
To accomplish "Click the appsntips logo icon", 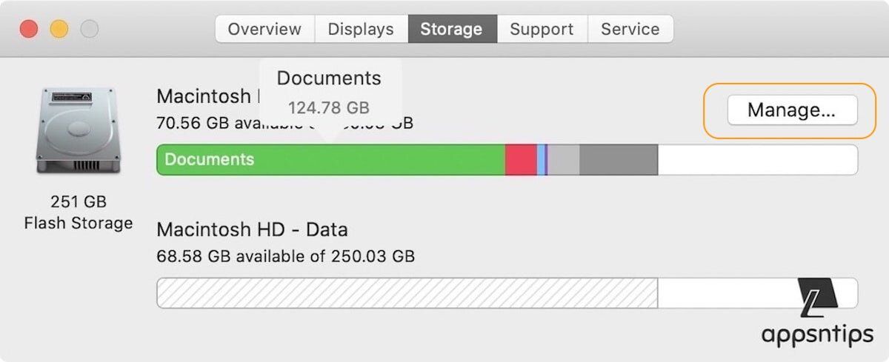I will click(819, 296).
